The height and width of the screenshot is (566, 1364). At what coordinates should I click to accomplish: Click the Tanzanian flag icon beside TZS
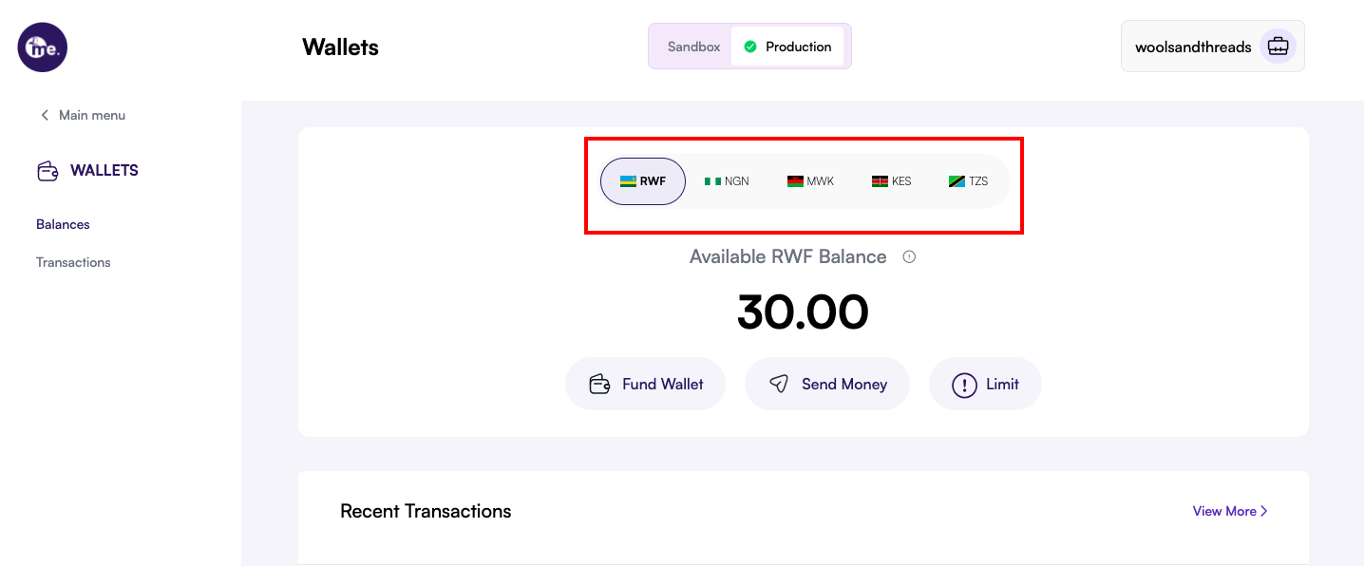tap(955, 180)
